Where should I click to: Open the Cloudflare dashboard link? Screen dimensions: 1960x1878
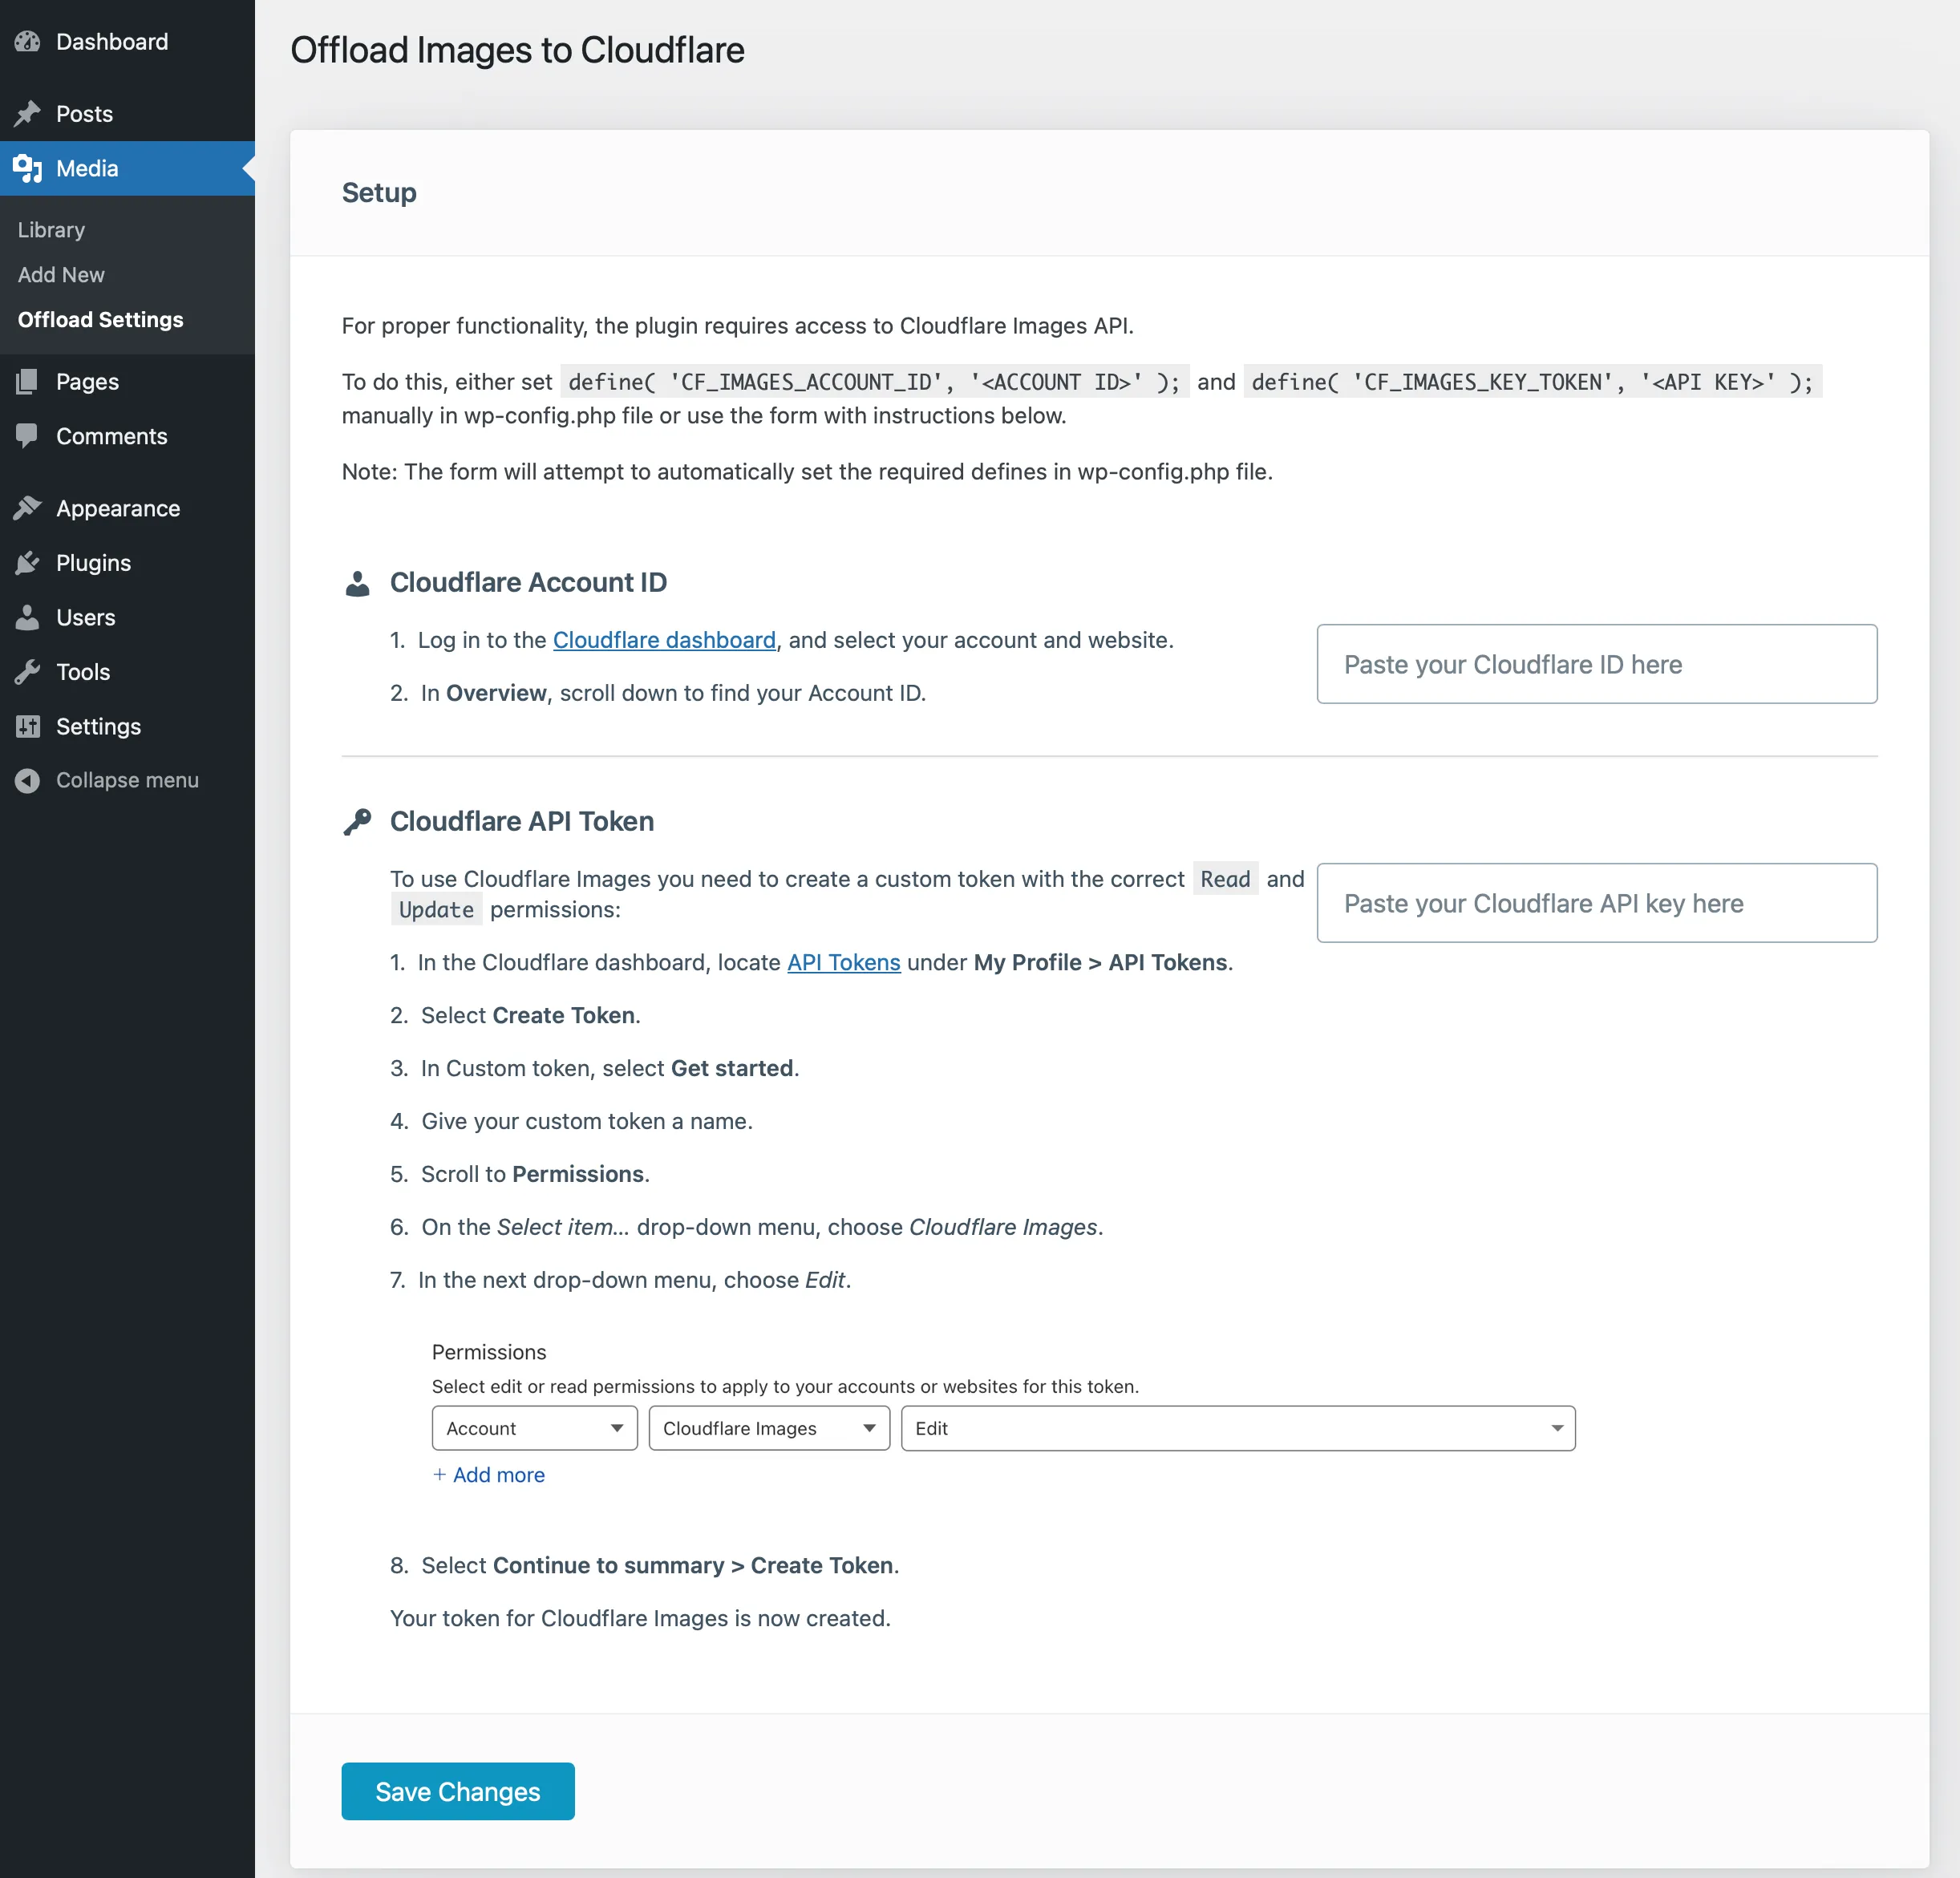[664, 639]
